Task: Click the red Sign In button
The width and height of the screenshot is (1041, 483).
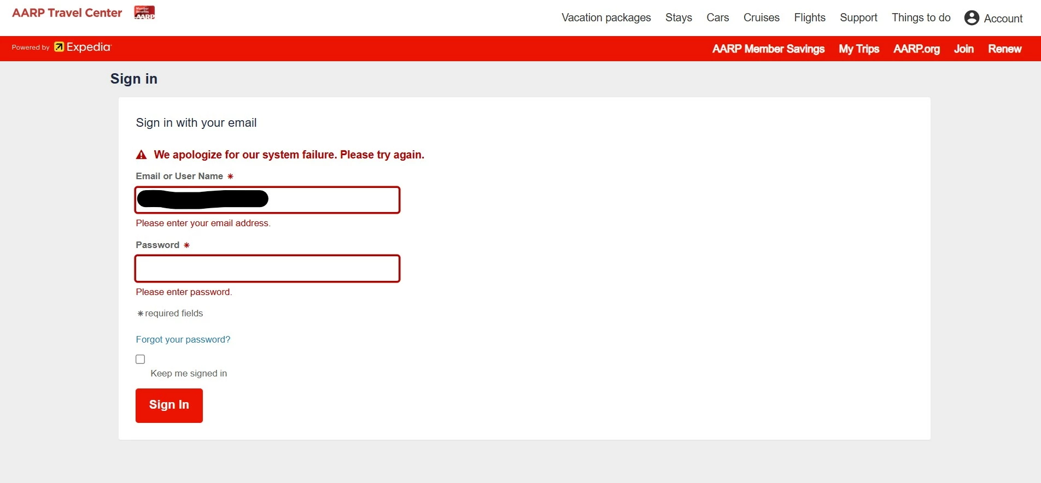Action: pos(169,405)
